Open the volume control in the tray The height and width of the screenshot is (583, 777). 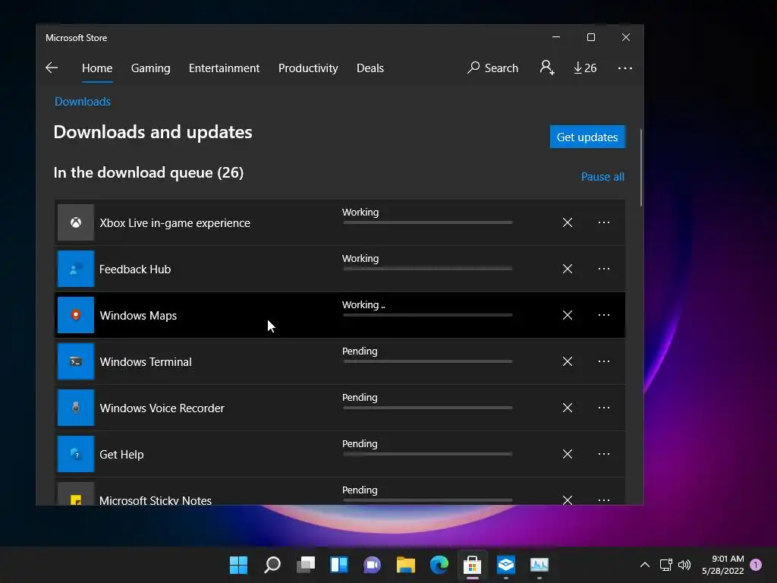[x=684, y=565]
